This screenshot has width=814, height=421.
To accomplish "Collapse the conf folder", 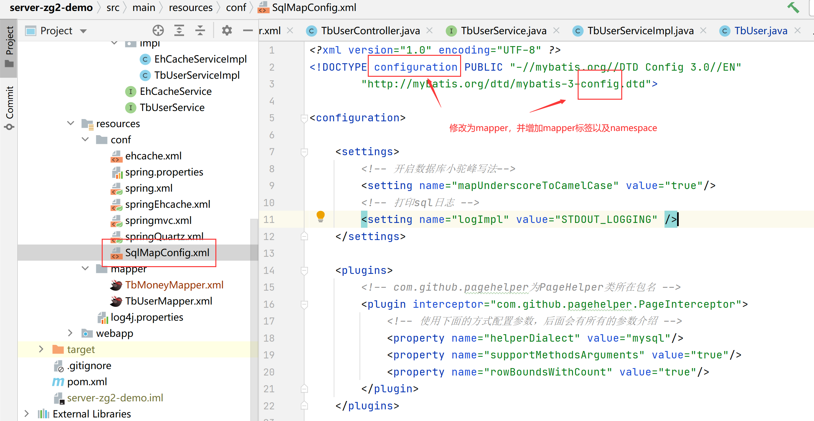I will pos(85,140).
